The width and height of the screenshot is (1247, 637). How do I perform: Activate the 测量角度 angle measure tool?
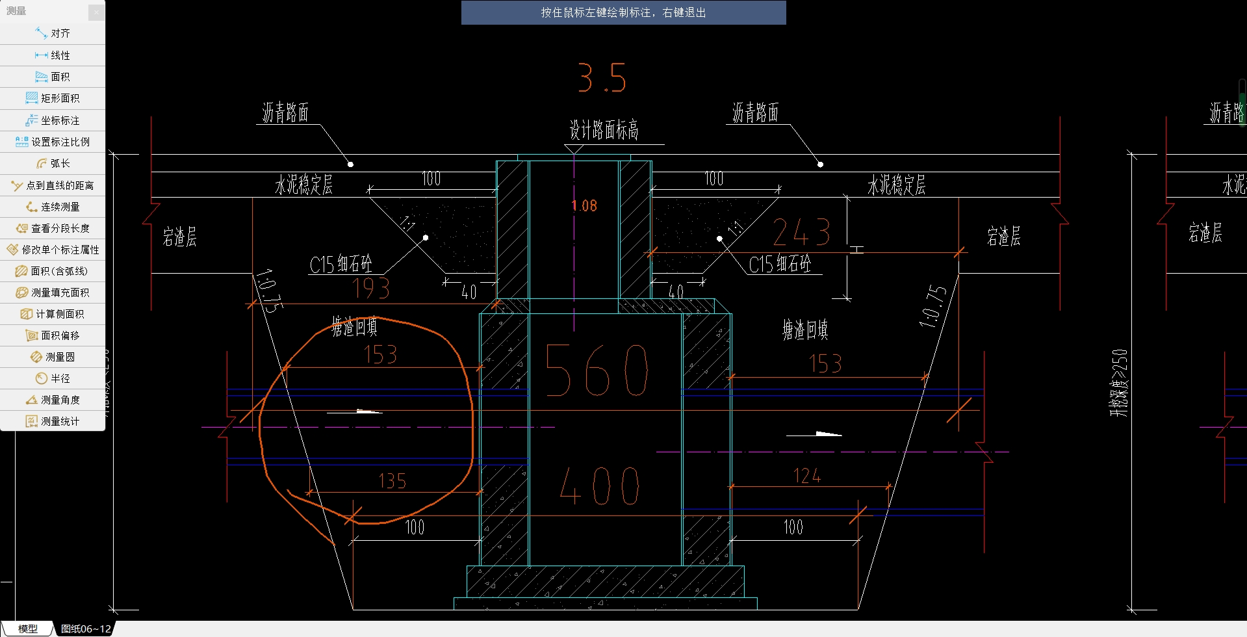(53, 400)
